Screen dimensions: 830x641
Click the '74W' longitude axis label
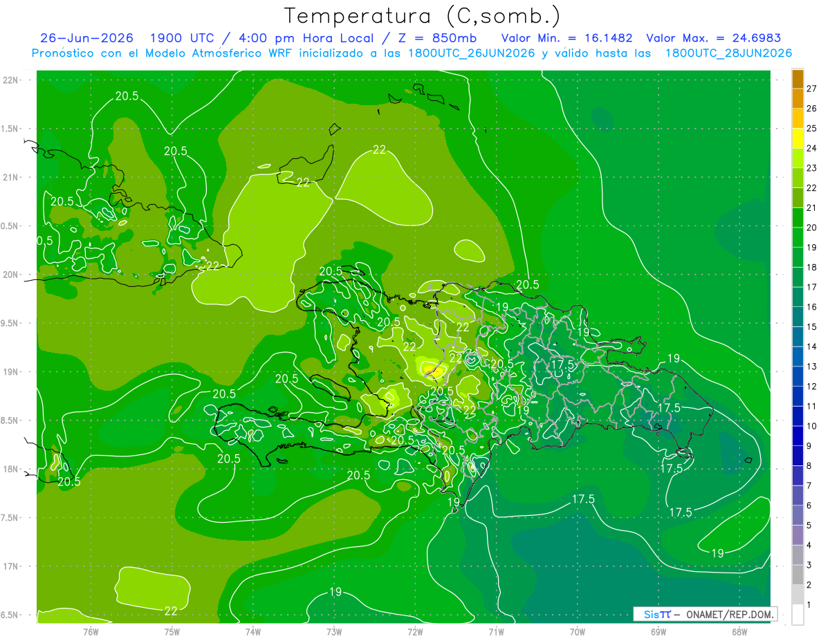point(253,632)
